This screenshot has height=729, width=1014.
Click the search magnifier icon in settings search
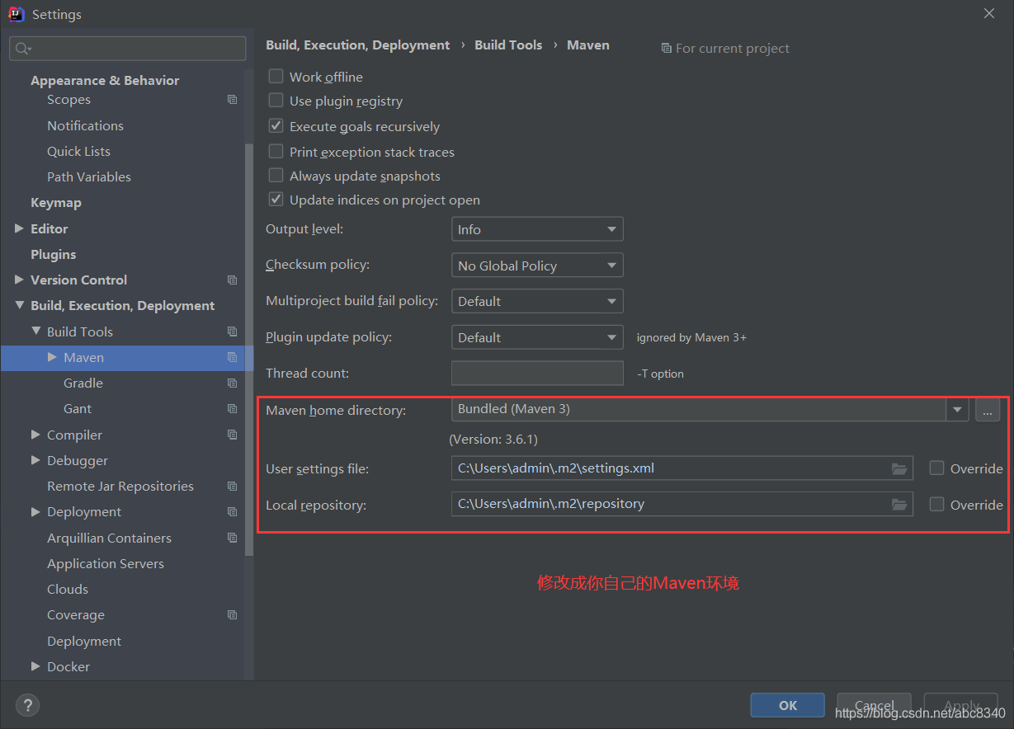pyautogui.click(x=23, y=49)
